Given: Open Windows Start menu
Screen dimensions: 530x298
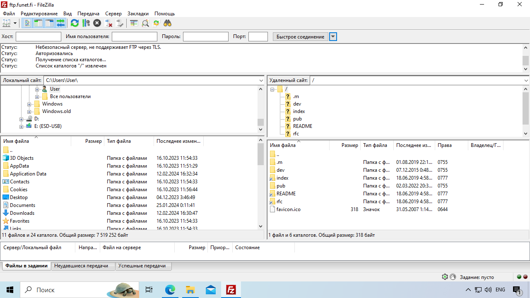Looking at the screenshot, I should [10, 290].
